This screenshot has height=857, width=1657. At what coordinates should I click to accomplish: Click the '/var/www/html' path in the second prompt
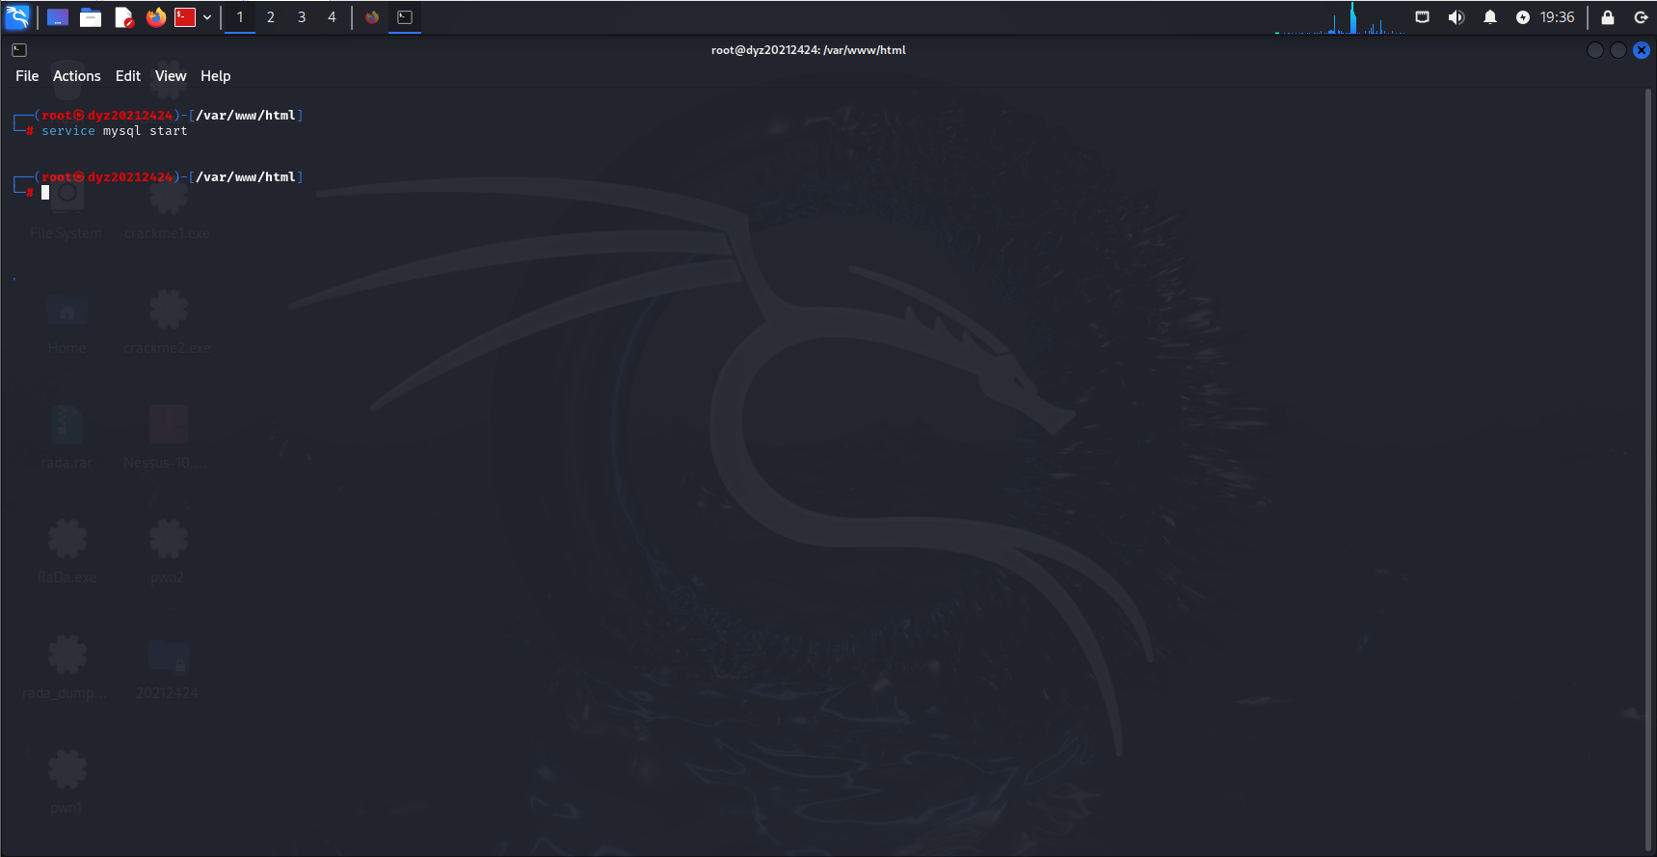(246, 177)
